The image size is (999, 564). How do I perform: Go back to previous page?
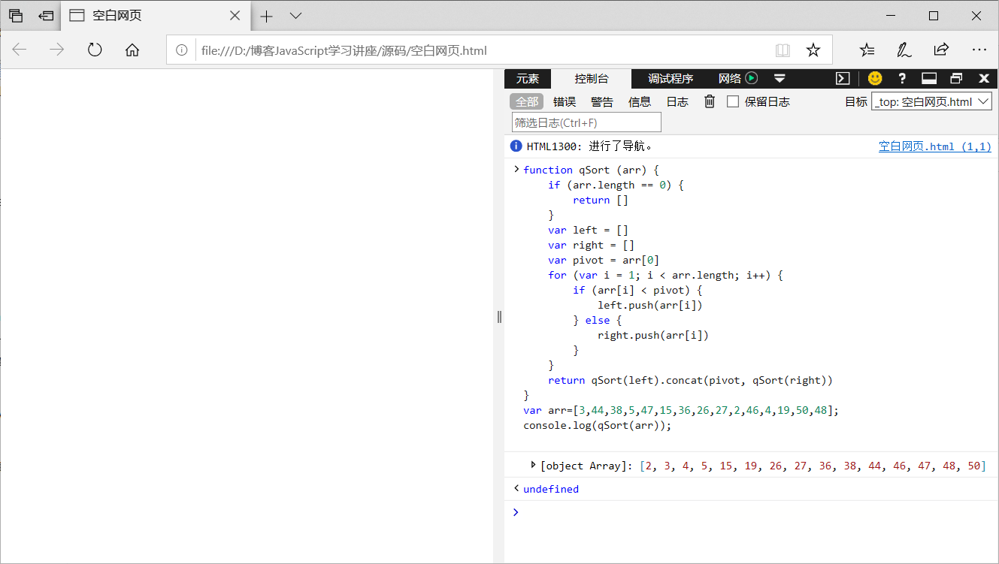click(20, 50)
